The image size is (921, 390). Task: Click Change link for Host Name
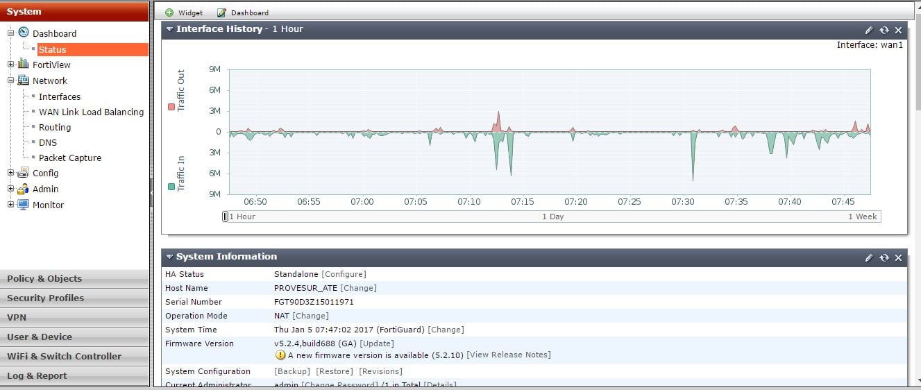tap(358, 288)
